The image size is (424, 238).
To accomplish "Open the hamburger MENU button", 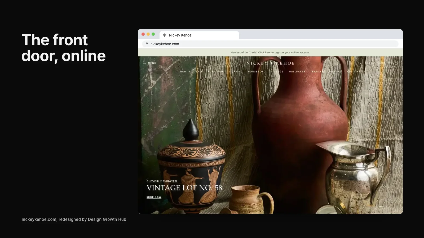I will coord(149,63).
